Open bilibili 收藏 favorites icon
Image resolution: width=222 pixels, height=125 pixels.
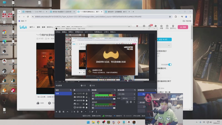click(162, 27)
